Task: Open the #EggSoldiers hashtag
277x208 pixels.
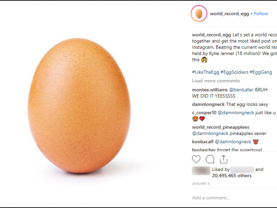Action: (x=235, y=72)
